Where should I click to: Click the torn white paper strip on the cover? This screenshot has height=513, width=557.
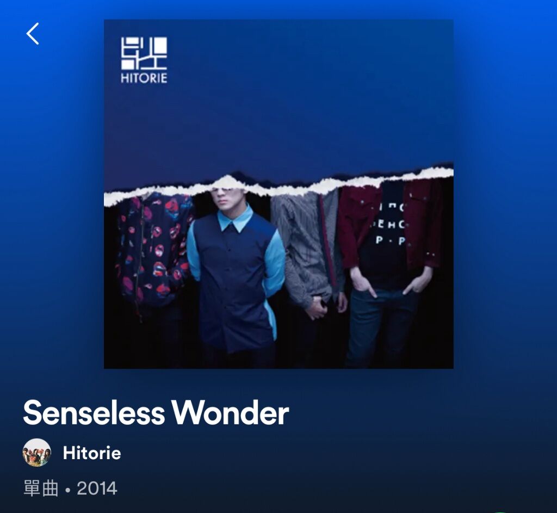[x=278, y=186]
